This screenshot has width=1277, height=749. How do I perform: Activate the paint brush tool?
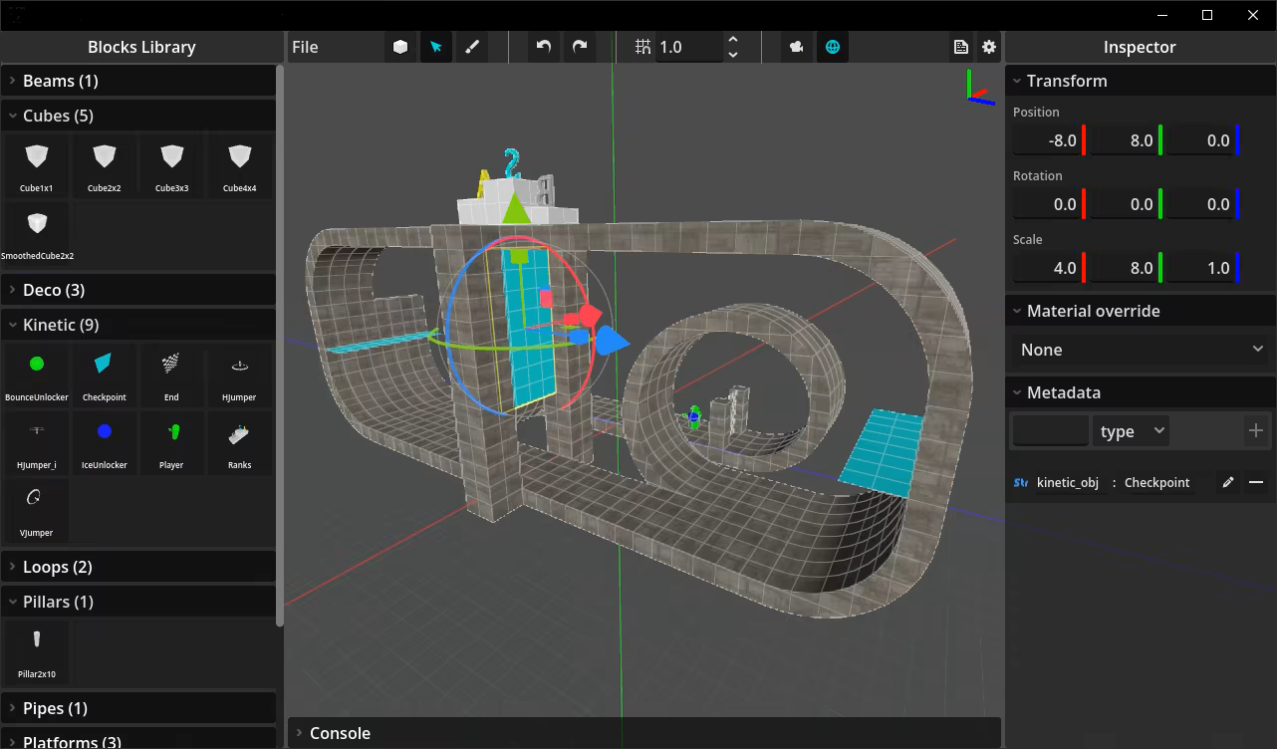tap(472, 47)
